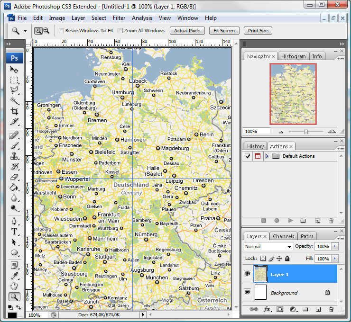Open status bar info popup arrow
Viewport: 351px width, 322px height.
(x=143, y=315)
